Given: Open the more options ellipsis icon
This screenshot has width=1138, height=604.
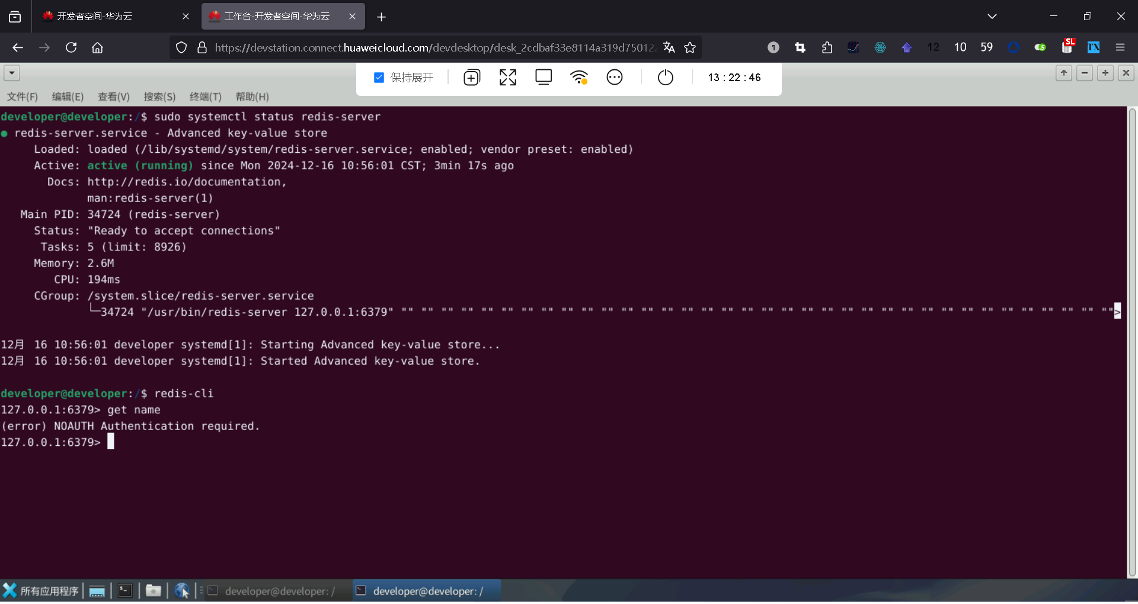Looking at the screenshot, I should tap(615, 78).
